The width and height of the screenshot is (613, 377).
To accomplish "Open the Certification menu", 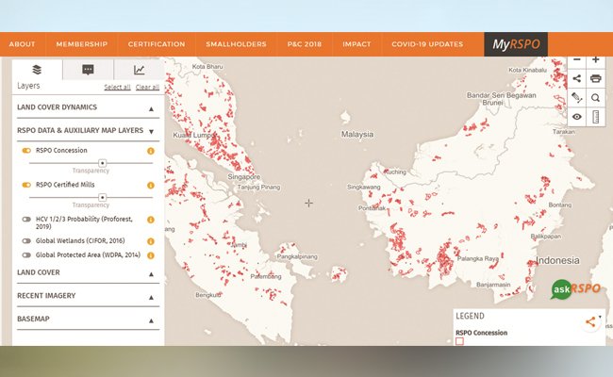I will [157, 44].
